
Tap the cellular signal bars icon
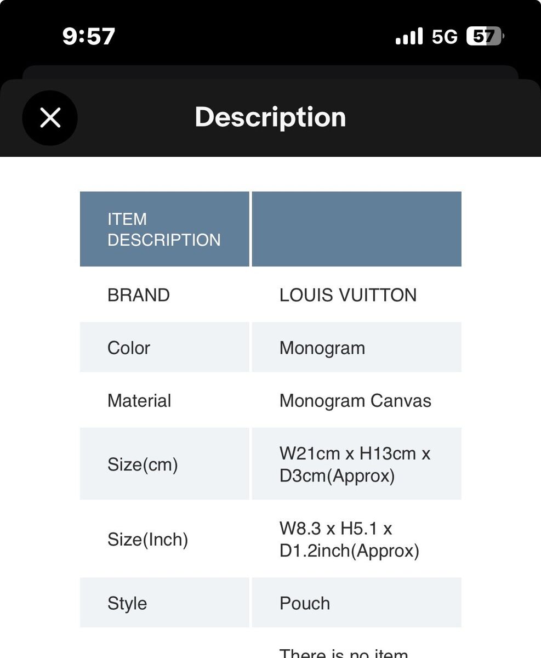409,36
